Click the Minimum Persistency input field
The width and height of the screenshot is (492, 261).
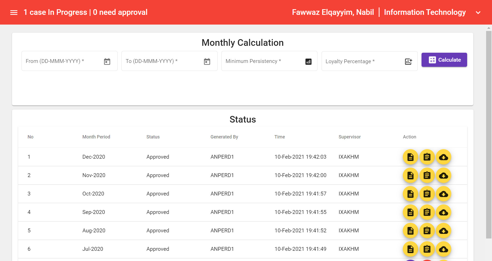tap(264, 61)
